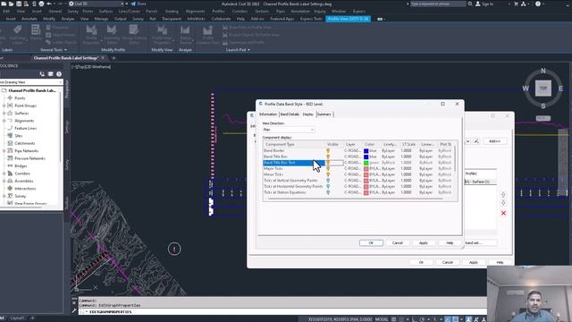Screen dimensions: 572x322
Task: Open color swatch for Major Ticks row
Action: [x=366, y=169]
